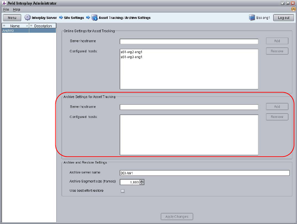This screenshot has height=224, width=297.
Task: Open the File menu
Action: click(6, 9)
